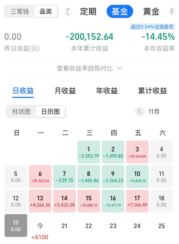179x244 pixels.
Task: Switch to the 基金 category tab
Action: click(x=120, y=11)
